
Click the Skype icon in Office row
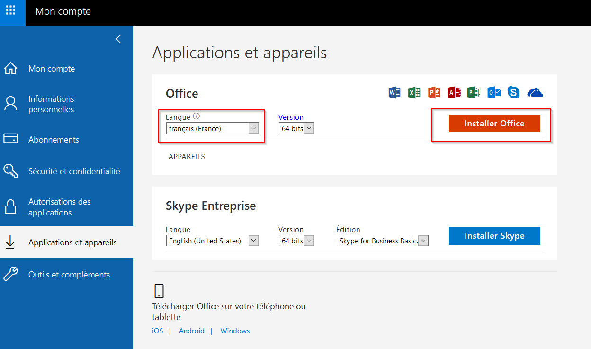[x=513, y=92]
